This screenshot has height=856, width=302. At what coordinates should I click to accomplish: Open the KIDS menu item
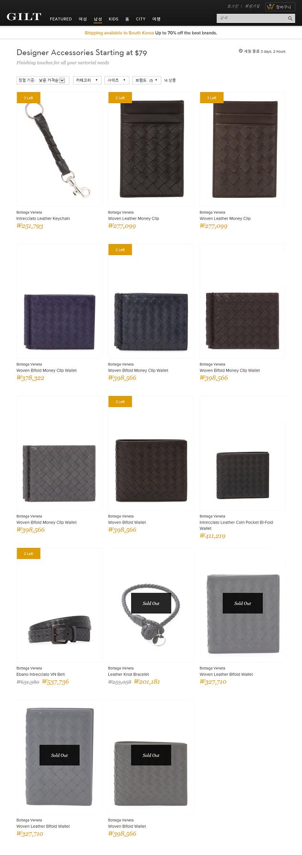(x=114, y=19)
